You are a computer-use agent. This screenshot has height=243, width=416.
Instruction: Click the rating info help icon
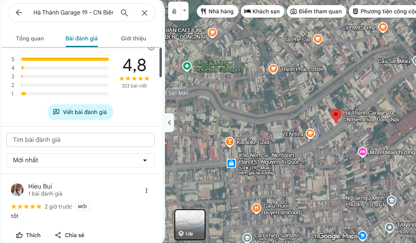pyautogui.click(x=151, y=48)
